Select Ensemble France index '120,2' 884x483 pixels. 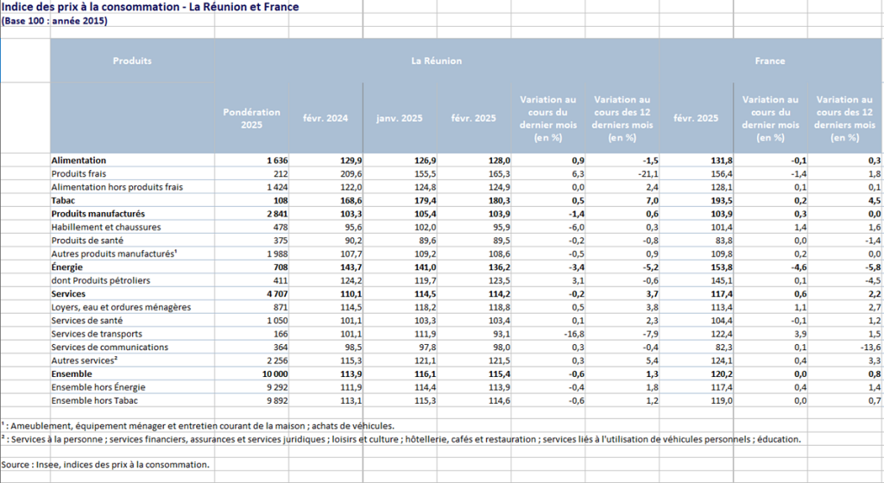coord(722,373)
